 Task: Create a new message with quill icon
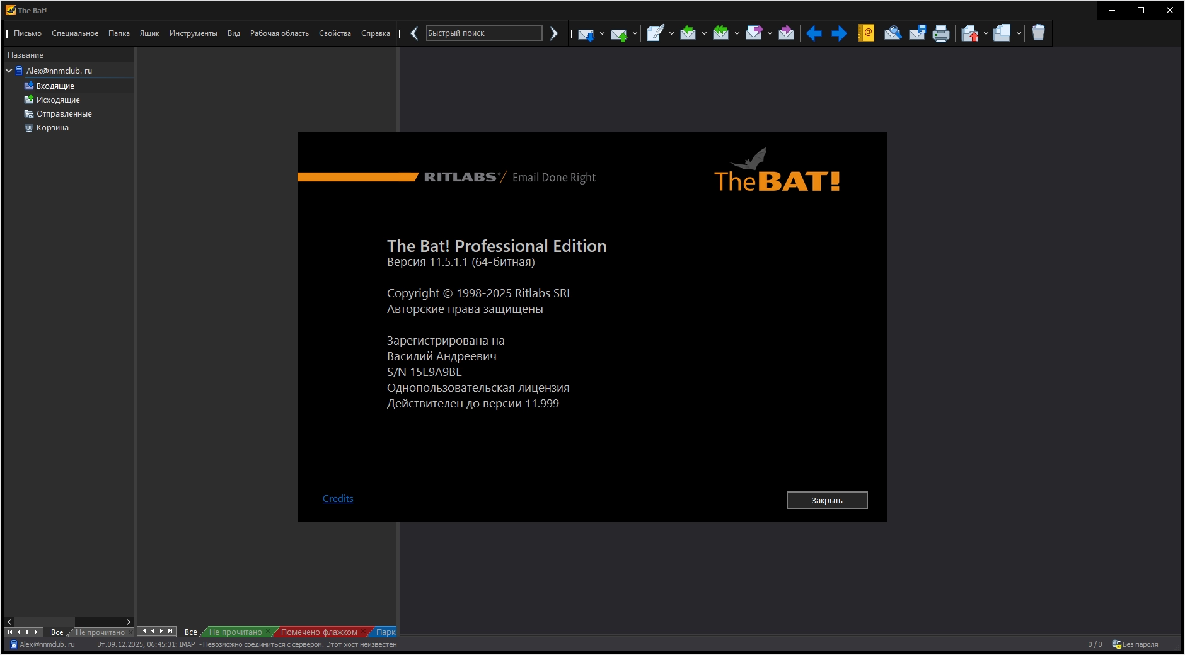pyautogui.click(x=655, y=33)
